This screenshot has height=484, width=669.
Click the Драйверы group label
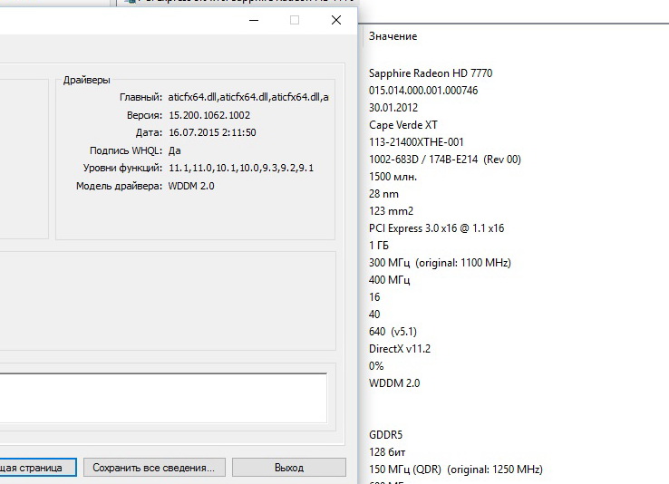(87, 80)
